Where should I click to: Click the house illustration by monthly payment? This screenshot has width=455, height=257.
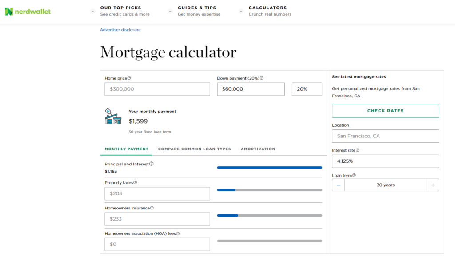tap(113, 116)
